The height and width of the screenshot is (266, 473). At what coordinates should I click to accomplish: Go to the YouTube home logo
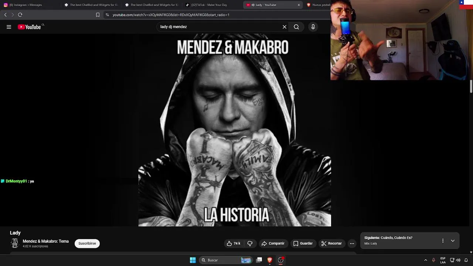point(29,27)
